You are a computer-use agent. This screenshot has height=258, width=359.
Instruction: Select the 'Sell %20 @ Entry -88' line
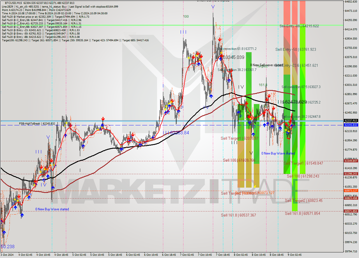pyautogui.click(x=41, y=37)
